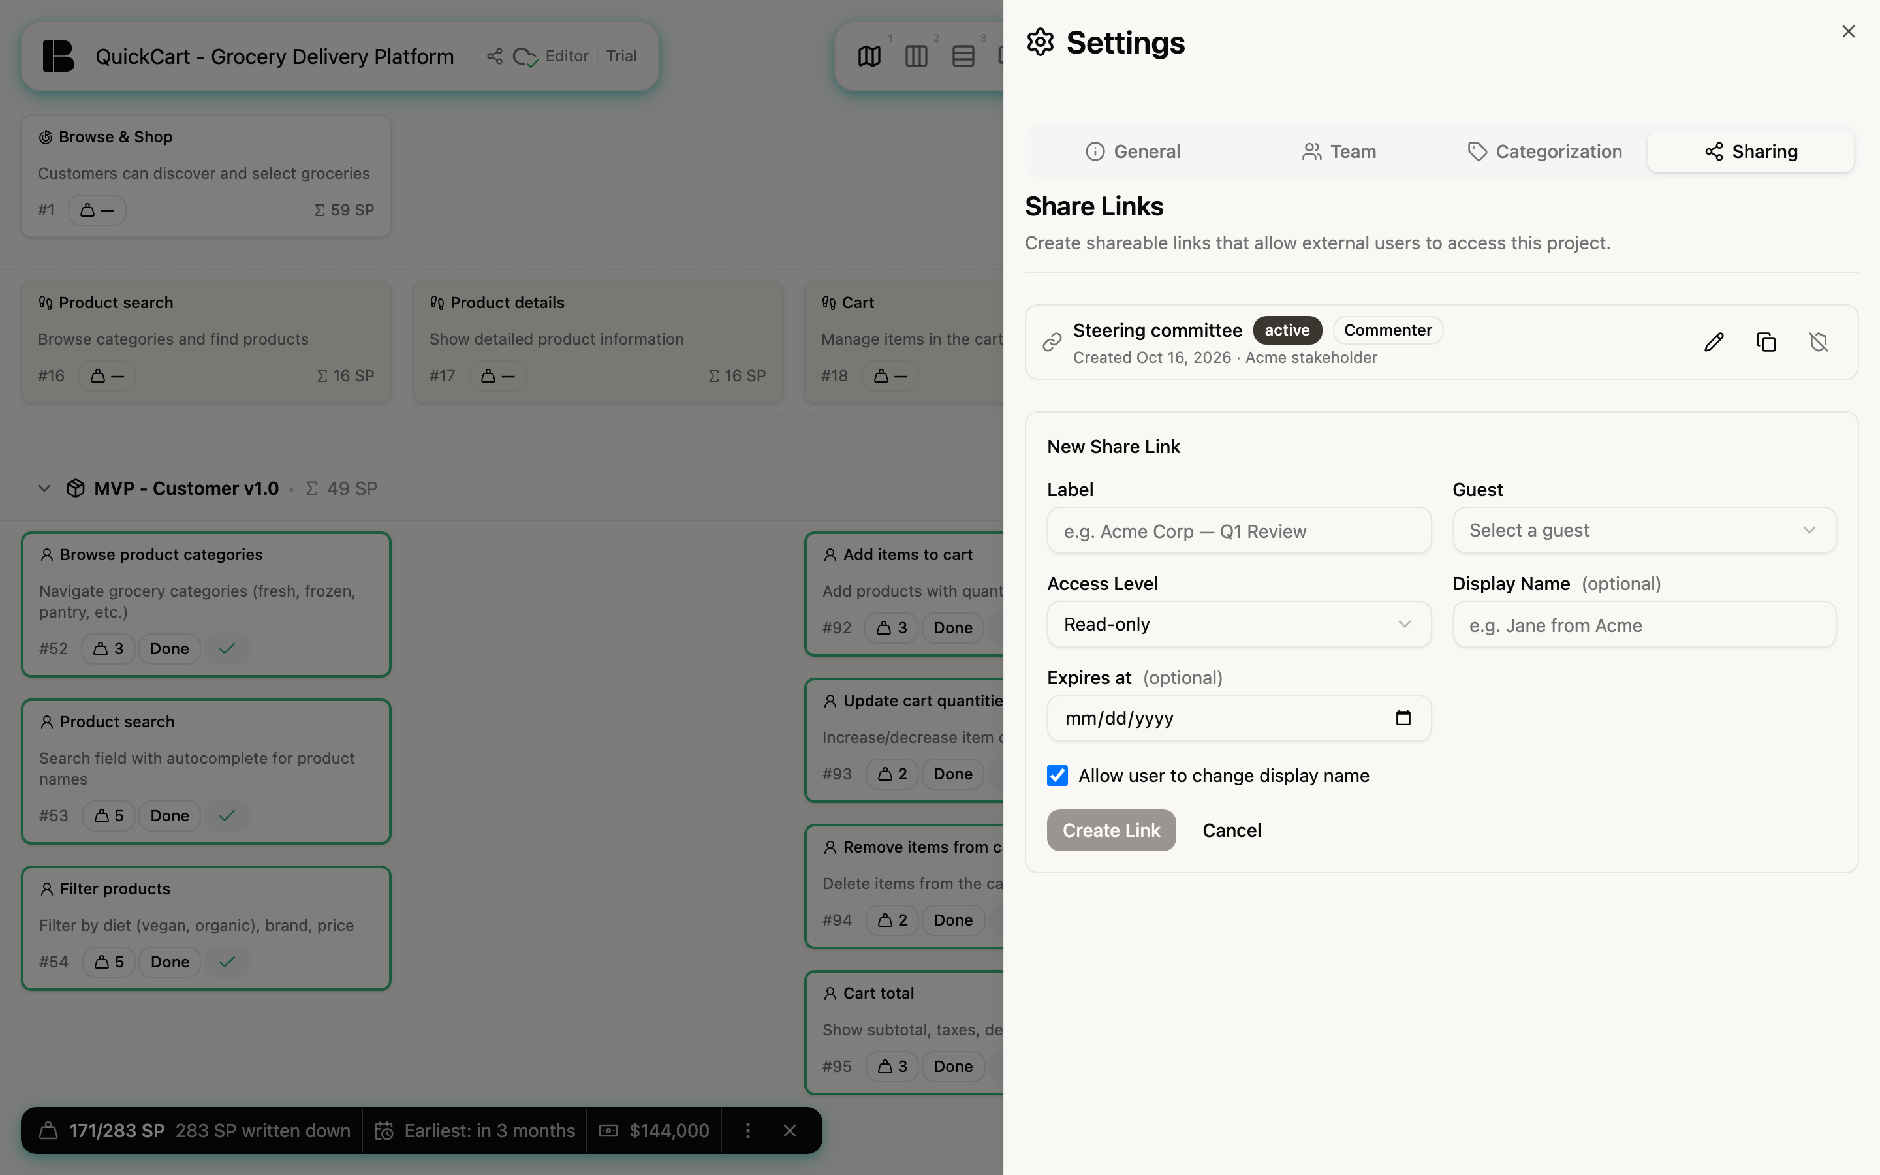Select the Sharing settings tab
Image resolution: width=1880 pixels, height=1175 pixels.
coord(1750,151)
